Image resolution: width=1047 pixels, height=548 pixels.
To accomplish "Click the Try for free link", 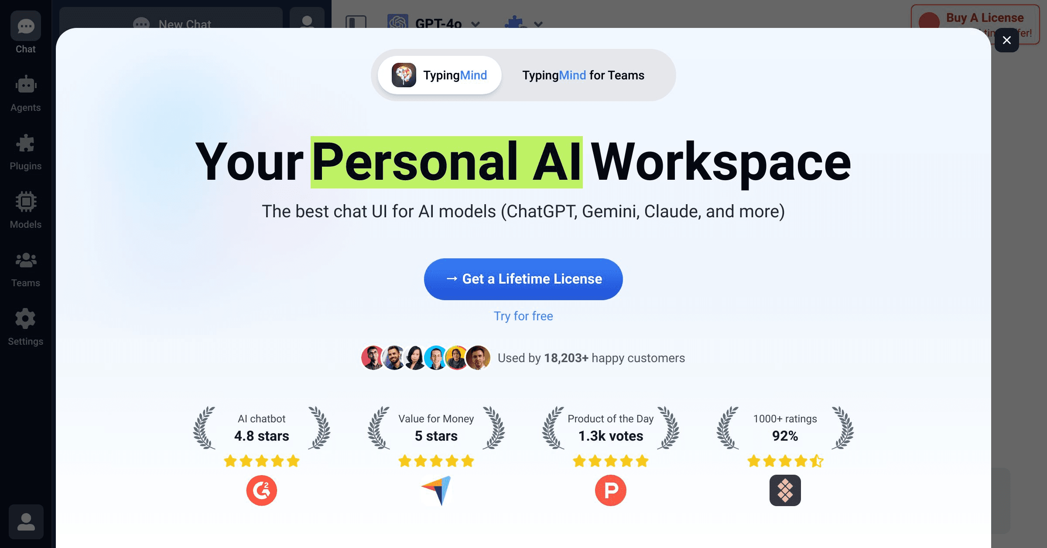I will pyautogui.click(x=523, y=316).
